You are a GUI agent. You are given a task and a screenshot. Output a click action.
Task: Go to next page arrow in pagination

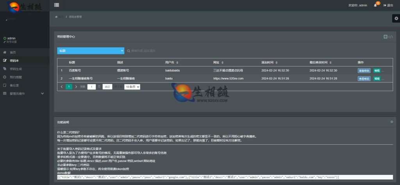pyautogui.click(x=76, y=87)
